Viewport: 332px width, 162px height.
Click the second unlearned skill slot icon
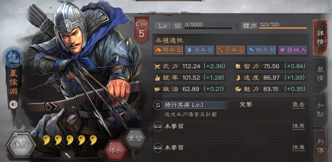click(158, 147)
